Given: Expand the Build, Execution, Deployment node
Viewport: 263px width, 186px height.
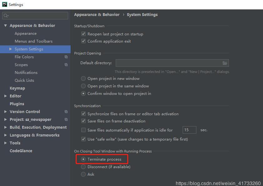Looking at the screenshot, I should coord(6,127).
